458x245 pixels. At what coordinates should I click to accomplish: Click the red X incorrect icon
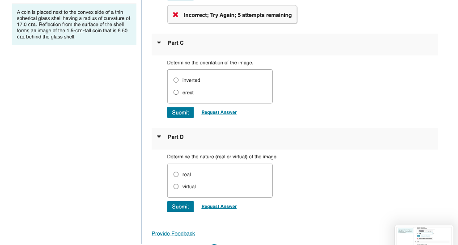(176, 15)
